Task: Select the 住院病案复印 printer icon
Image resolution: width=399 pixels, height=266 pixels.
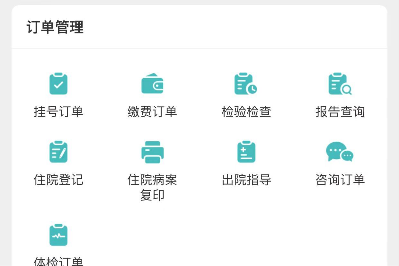Action: click(x=152, y=152)
